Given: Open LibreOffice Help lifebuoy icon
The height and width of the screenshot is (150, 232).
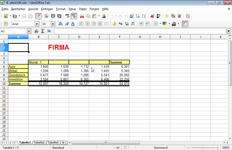Looking at the screenshot, I should [x=187, y=16].
